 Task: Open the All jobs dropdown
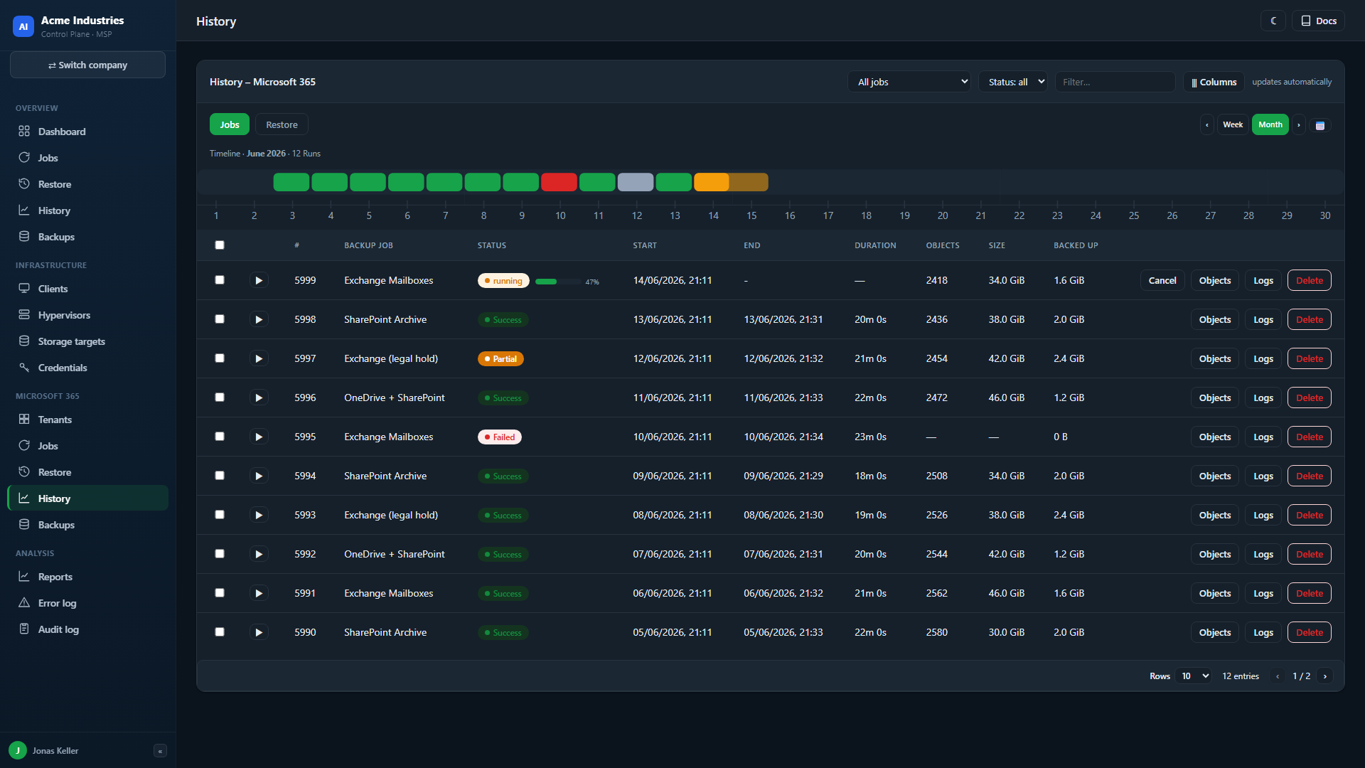[909, 82]
